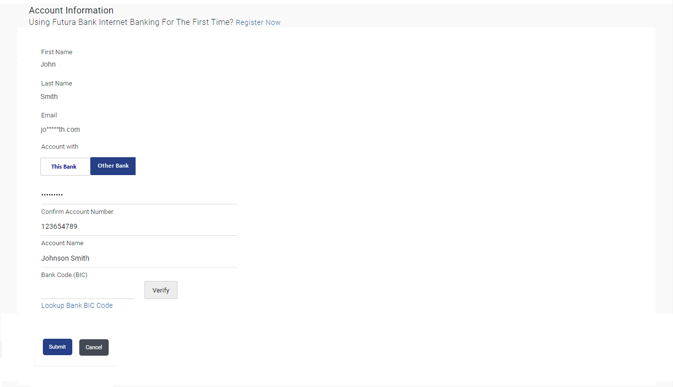This screenshot has width=673, height=387.
Task: Click the Confirm Account Number label
Action: (77, 212)
